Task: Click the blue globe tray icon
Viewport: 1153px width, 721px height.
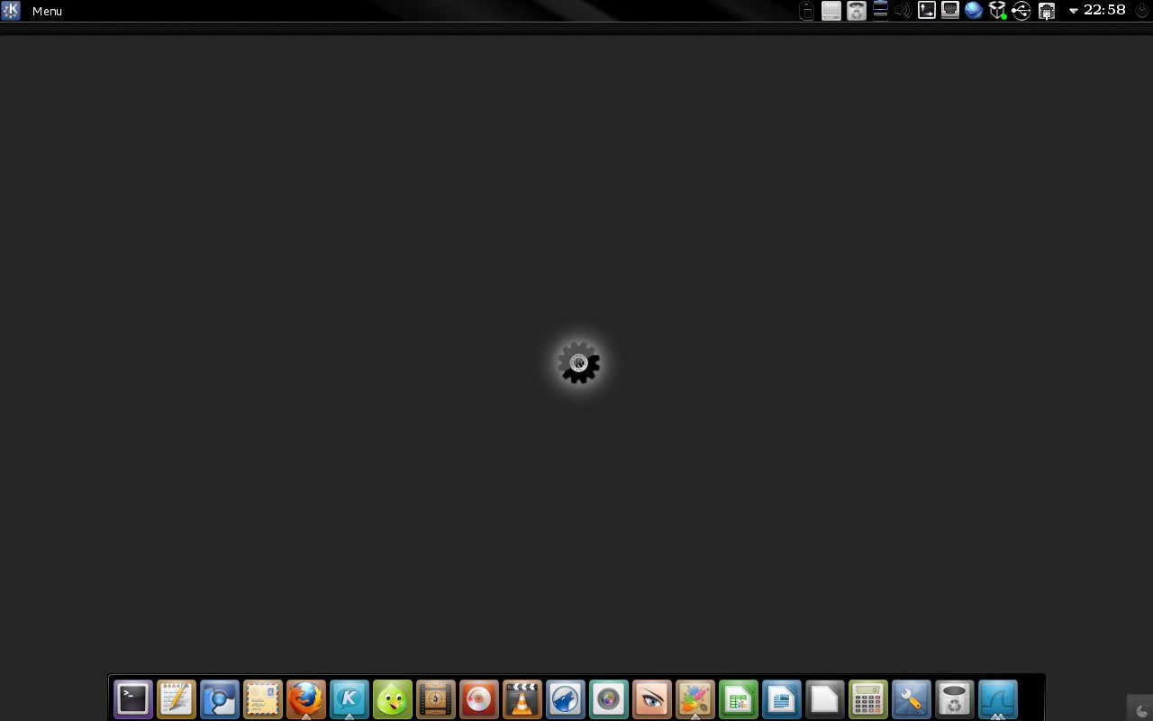Action: click(x=974, y=11)
